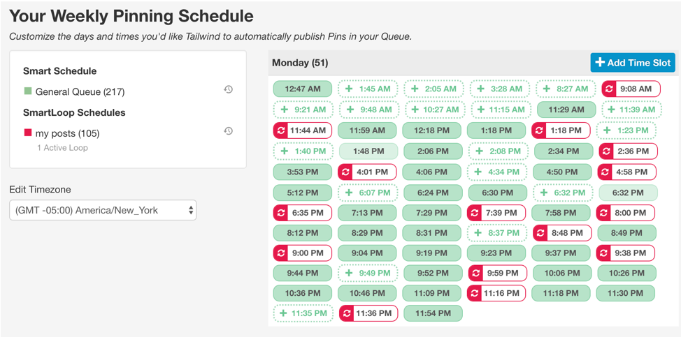Click loop icon on 4:01 PM slot
This screenshot has width=681, height=337.
tap(345, 172)
